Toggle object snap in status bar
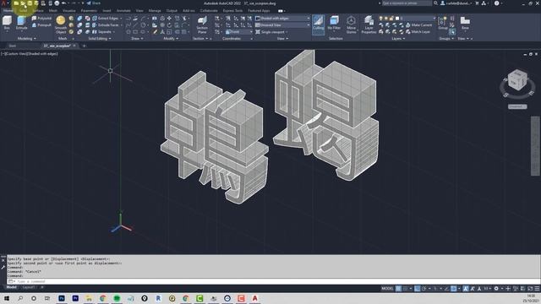Image resolution: width=541 pixels, height=304 pixels. click(454, 289)
